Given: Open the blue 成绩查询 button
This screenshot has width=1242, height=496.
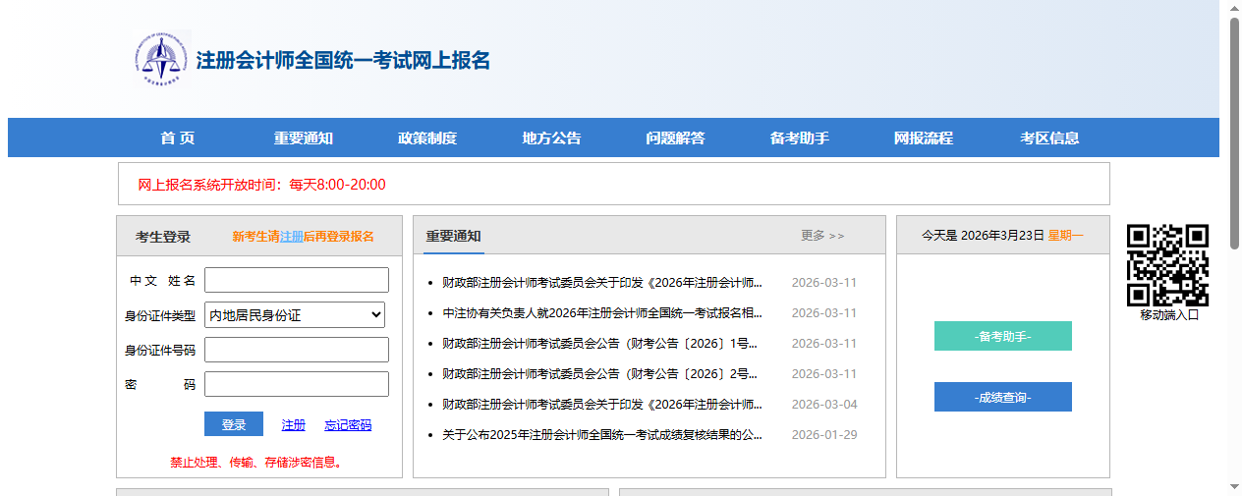Looking at the screenshot, I should click(x=1002, y=397).
